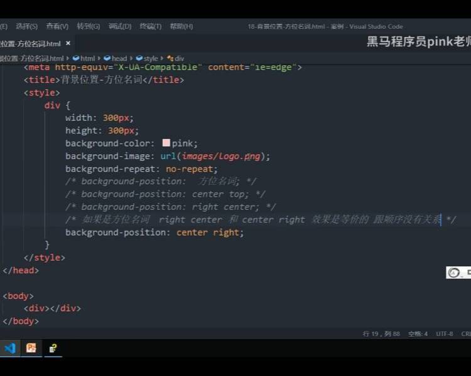Click the div breadcrumb item
The width and height of the screenshot is (471, 376).
click(178, 58)
